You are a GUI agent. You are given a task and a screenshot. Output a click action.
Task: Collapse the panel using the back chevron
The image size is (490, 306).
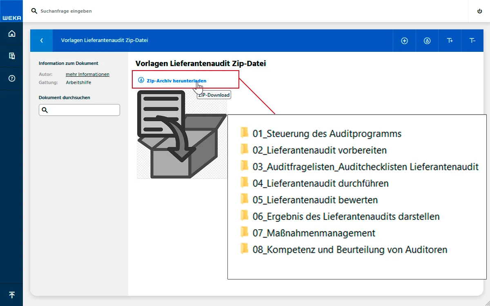[x=41, y=40]
